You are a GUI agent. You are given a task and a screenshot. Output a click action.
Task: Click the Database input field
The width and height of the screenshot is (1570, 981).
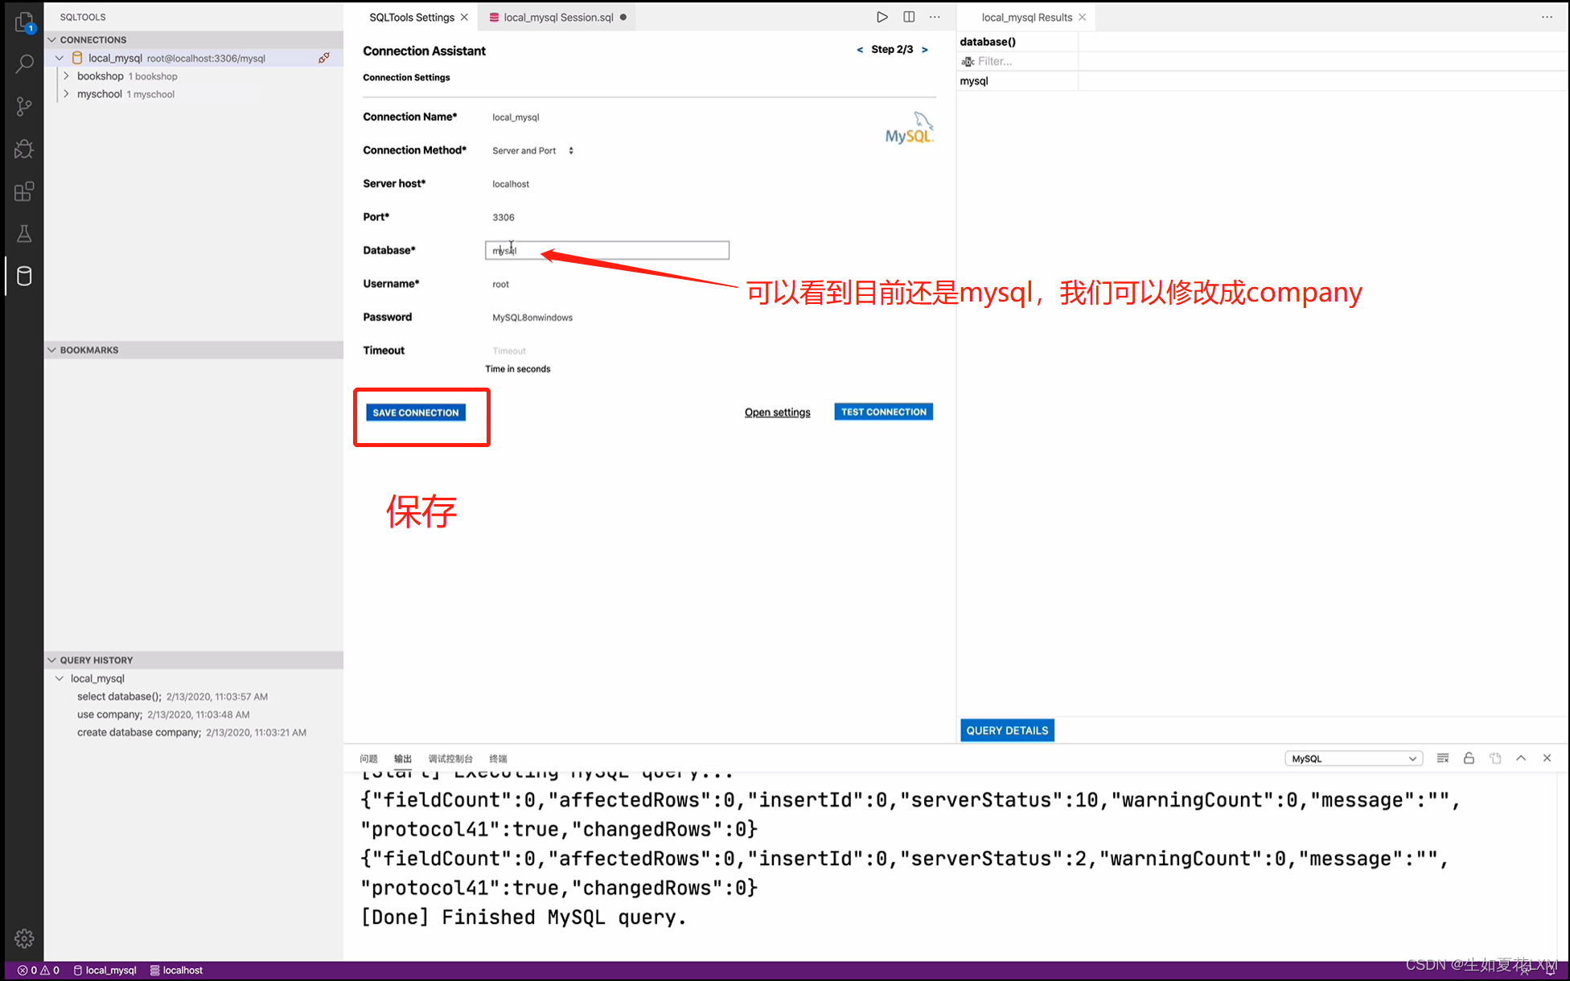click(x=607, y=250)
